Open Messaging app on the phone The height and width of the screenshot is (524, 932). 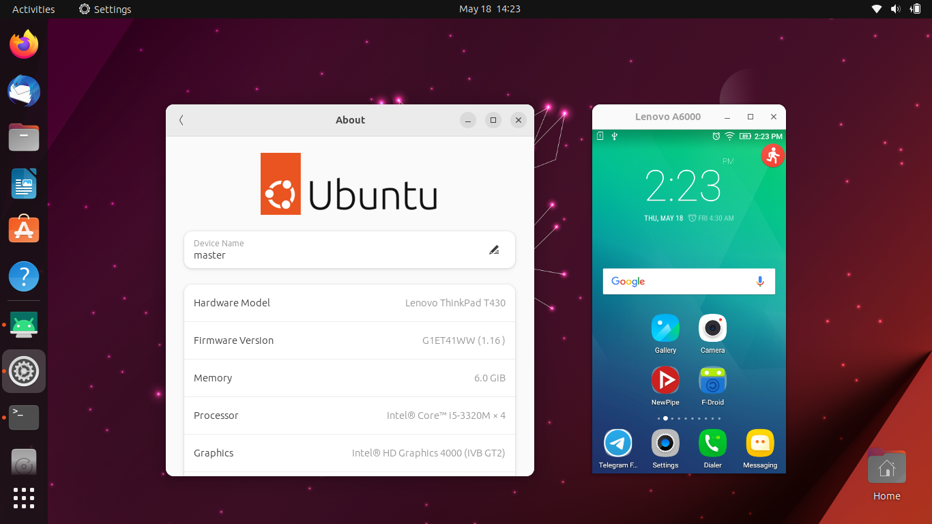(760, 449)
